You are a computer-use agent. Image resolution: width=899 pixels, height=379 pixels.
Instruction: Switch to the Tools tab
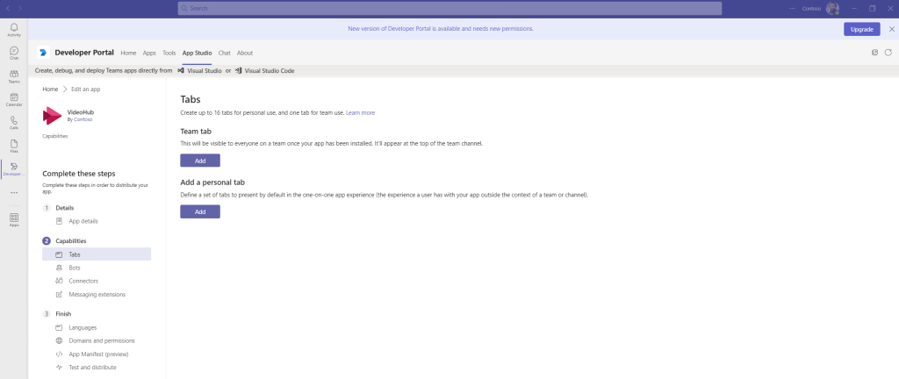[x=169, y=53]
